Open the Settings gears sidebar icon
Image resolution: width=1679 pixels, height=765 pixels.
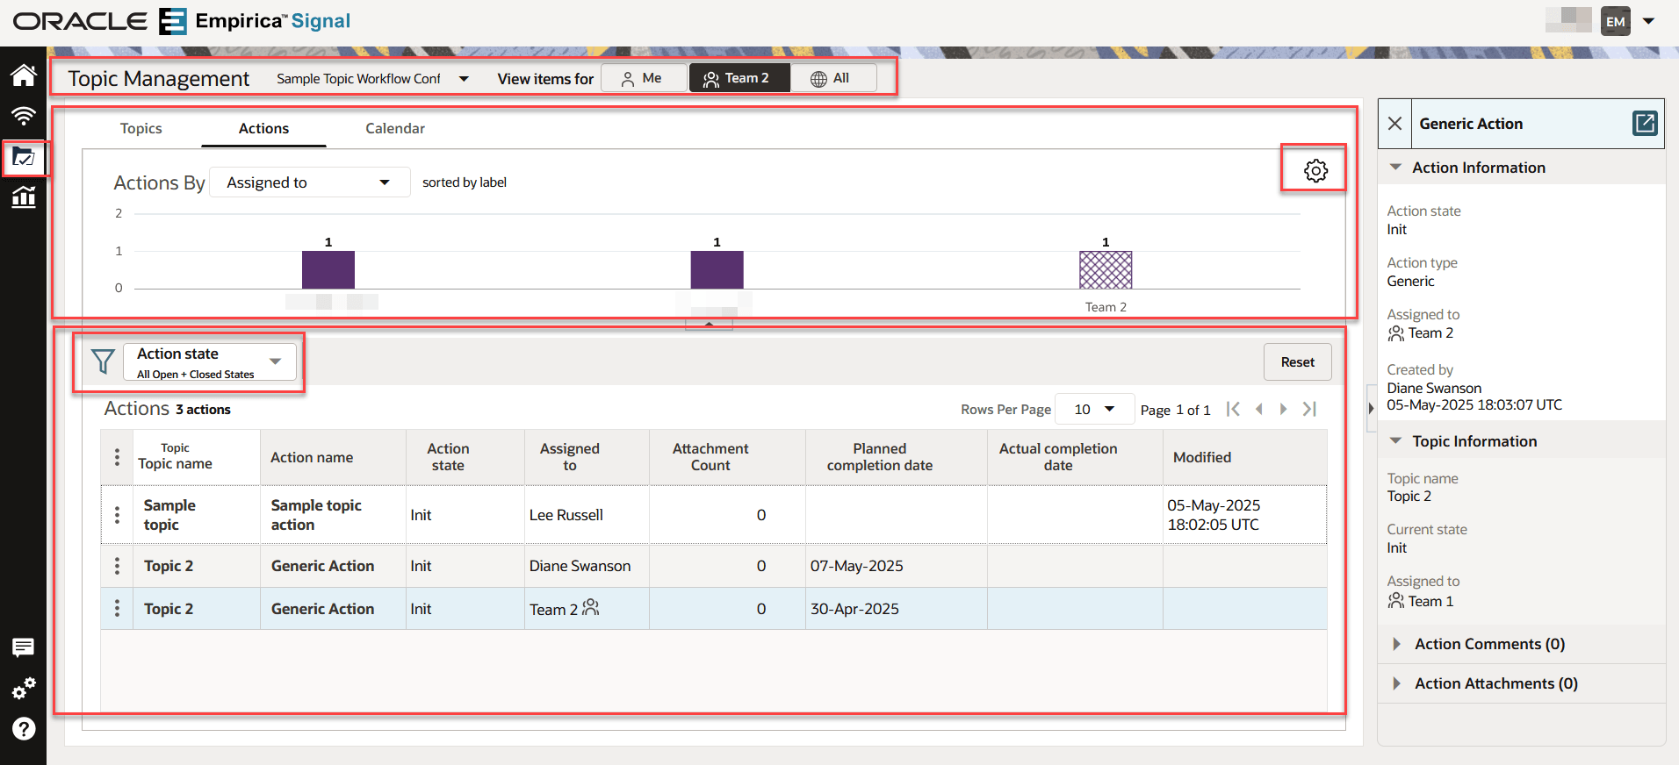[24, 689]
